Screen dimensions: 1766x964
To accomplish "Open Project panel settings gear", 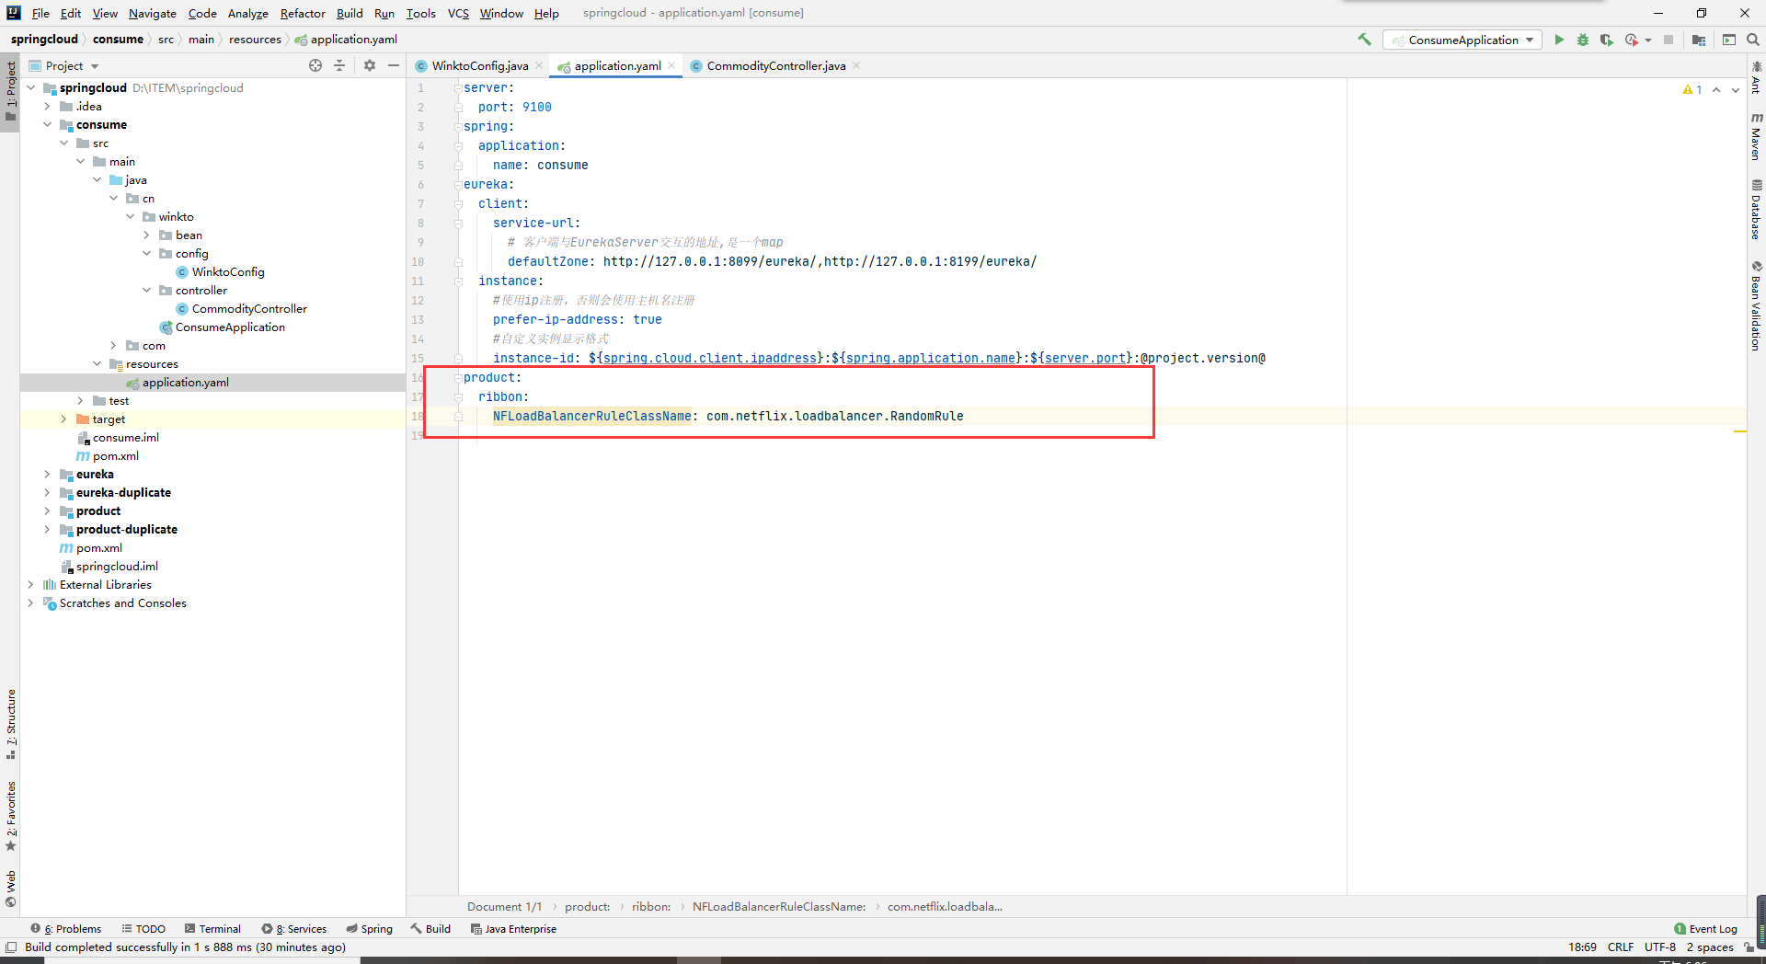I will pos(370,65).
